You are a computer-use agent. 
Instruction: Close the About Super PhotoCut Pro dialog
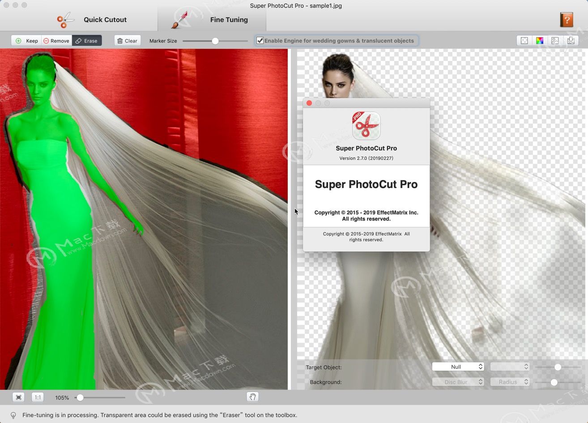coord(309,103)
